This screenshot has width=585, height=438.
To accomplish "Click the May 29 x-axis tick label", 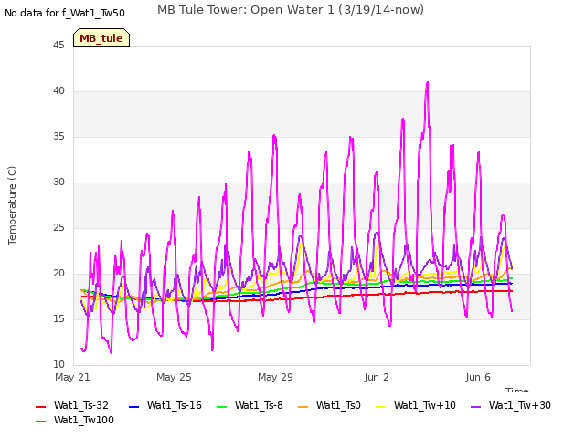I will [275, 377].
